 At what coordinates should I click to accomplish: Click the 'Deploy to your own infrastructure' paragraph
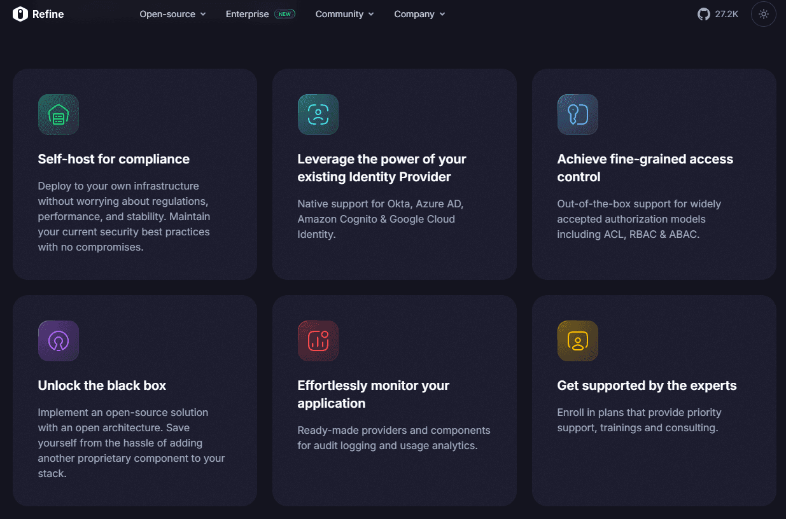pos(124,216)
